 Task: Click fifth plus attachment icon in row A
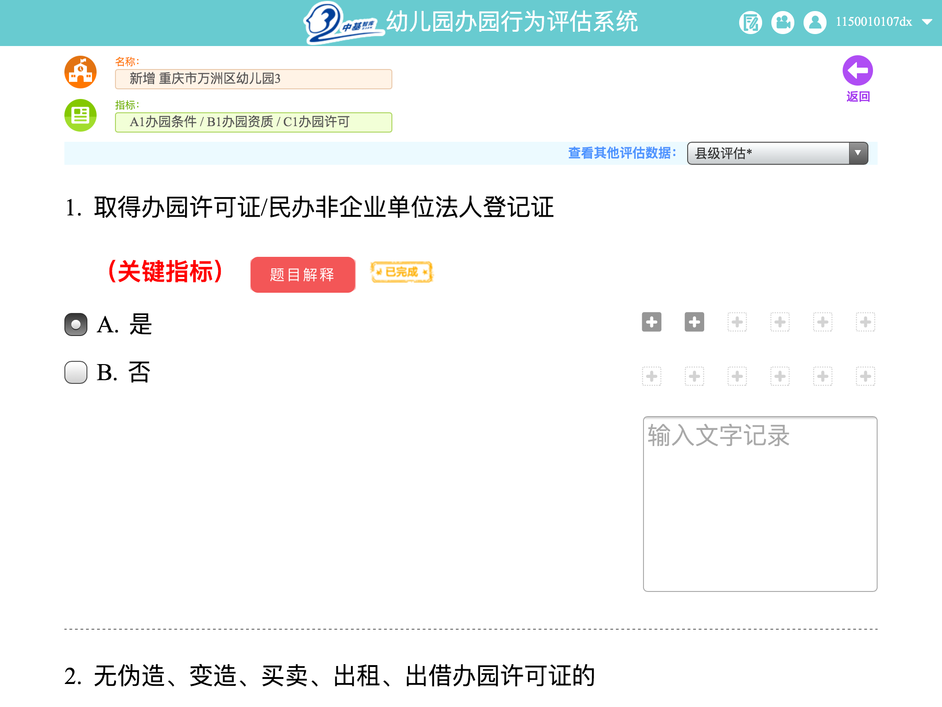tap(823, 322)
